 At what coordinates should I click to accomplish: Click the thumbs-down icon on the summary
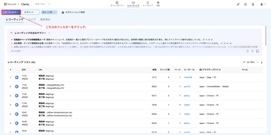coord(252,51)
